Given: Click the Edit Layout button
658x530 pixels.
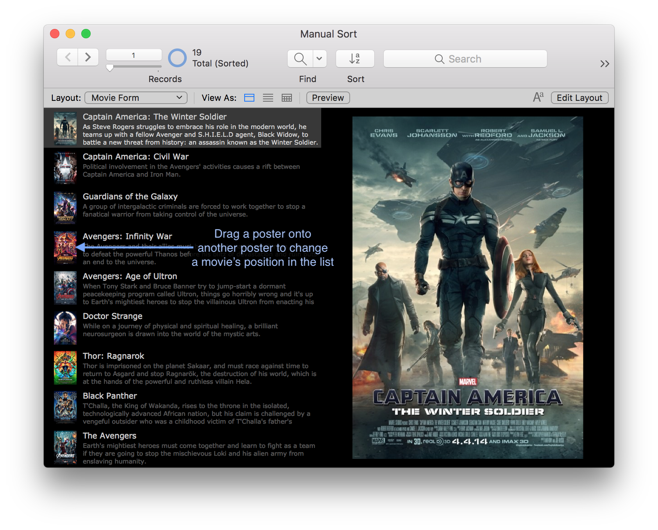Looking at the screenshot, I should pyautogui.click(x=579, y=98).
